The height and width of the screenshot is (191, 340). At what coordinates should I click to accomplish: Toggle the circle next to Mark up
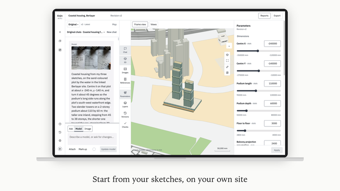click(x=94, y=149)
